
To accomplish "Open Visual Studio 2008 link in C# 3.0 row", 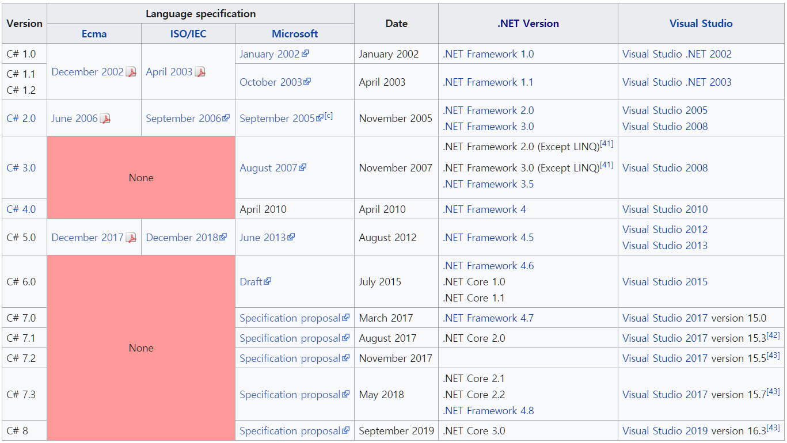I will (x=665, y=168).
